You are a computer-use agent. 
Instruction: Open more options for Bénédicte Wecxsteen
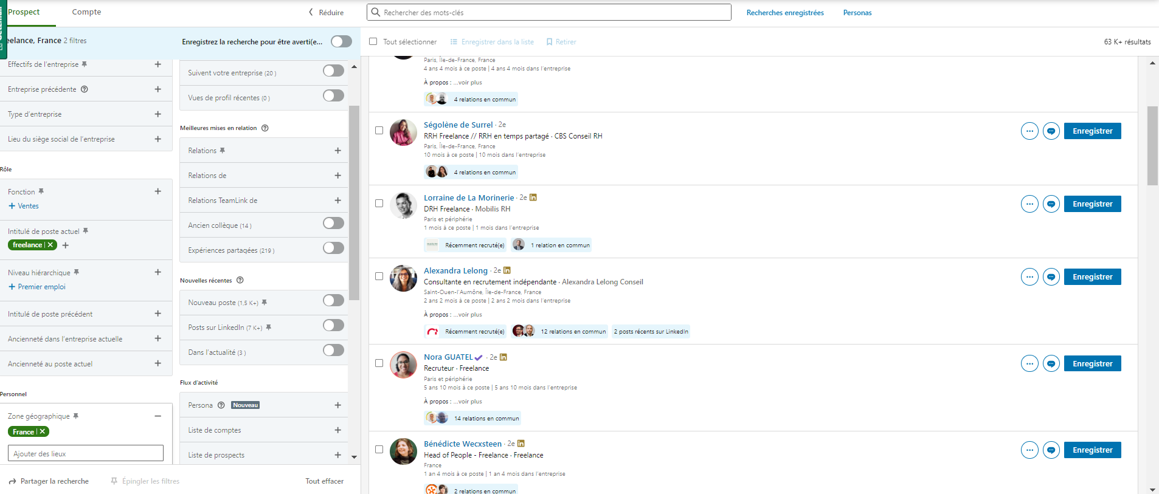(x=1029, y=450)
